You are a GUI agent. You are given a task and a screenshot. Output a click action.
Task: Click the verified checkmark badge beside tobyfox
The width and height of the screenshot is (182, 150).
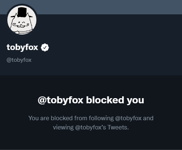coord(45,47)
